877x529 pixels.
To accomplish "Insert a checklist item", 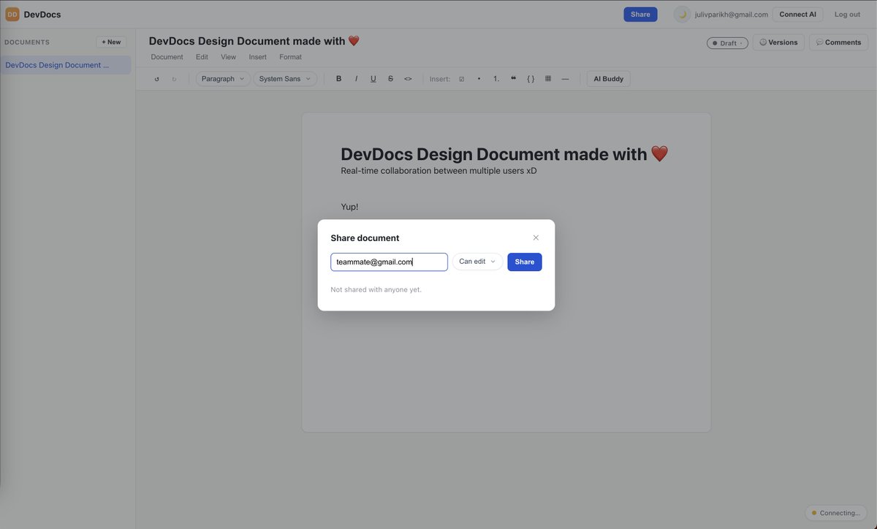I will (x=461, y=79).
